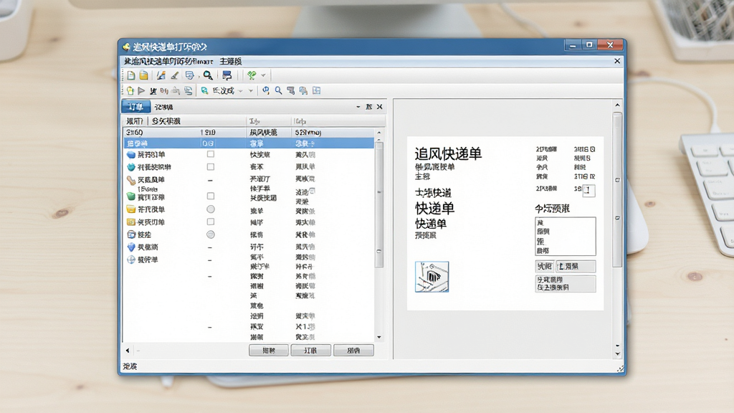Tick the checkbox in the teal shield row
The width and height of the screenshot is (734, 413).
click(x=211, y=166)
